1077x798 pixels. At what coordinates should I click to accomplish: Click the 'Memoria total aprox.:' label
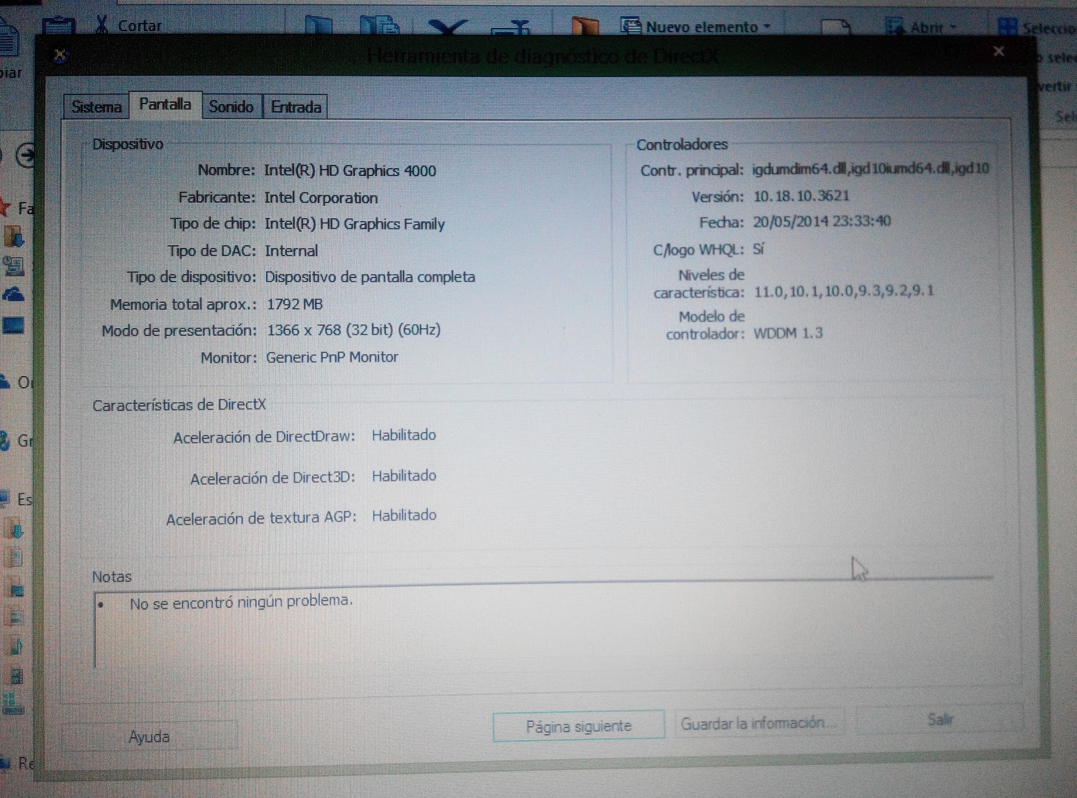[x=183, y=304]
